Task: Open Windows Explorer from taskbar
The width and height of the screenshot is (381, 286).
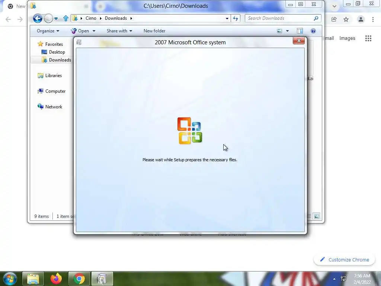Action: 33,279
